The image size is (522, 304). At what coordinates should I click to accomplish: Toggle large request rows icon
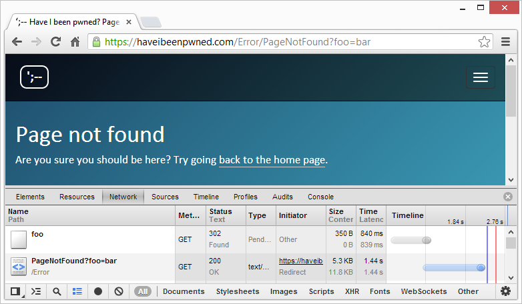pos(77,292)
